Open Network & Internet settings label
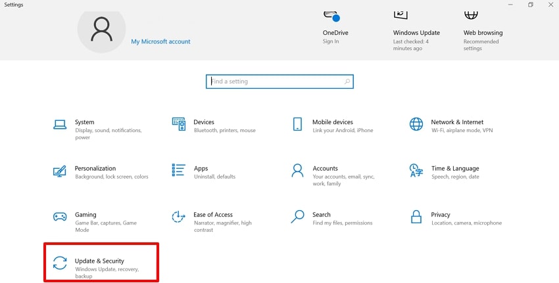 457,122
